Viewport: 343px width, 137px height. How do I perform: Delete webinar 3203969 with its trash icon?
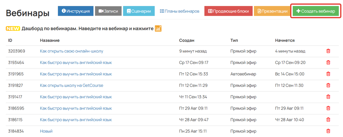[328, 51]
